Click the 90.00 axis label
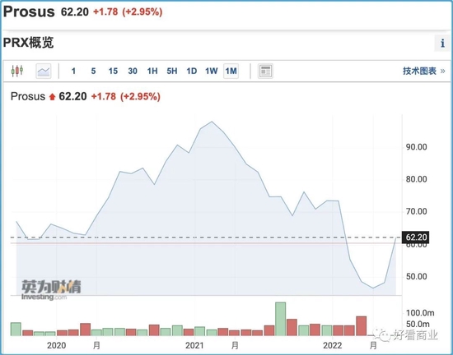The image size is (453, 355). click(x=416, y=147)
